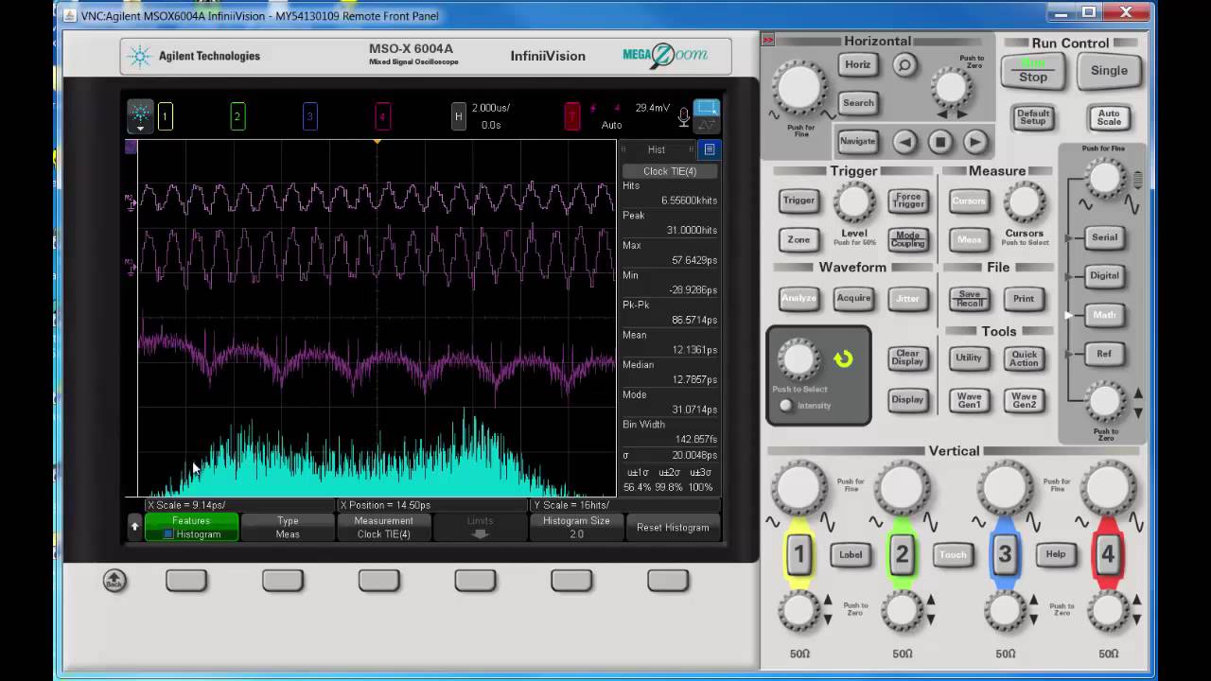Click Clear Display button
Viewport: 1211px width, 681px height.
(907, 358)
